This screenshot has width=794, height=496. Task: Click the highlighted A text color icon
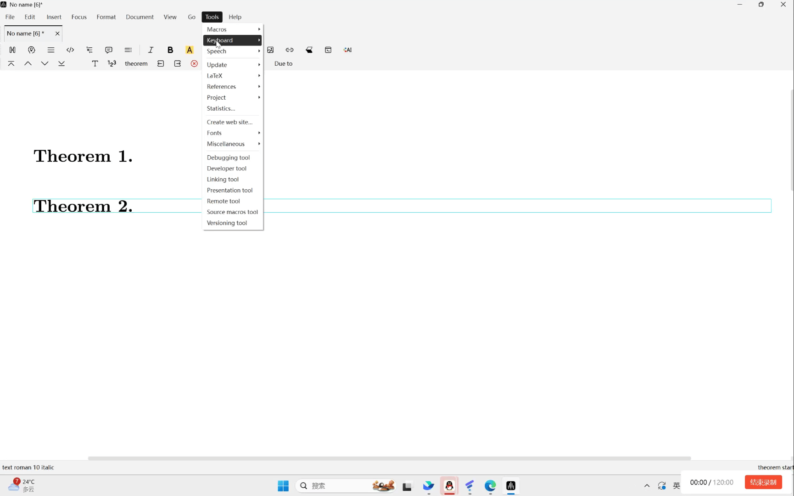tap(190, 50)
